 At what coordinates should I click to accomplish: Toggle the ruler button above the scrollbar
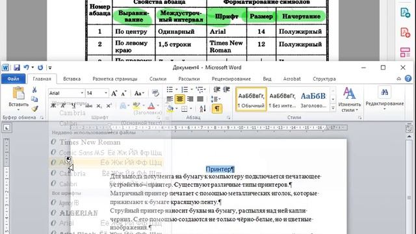(x=409, y=128)
